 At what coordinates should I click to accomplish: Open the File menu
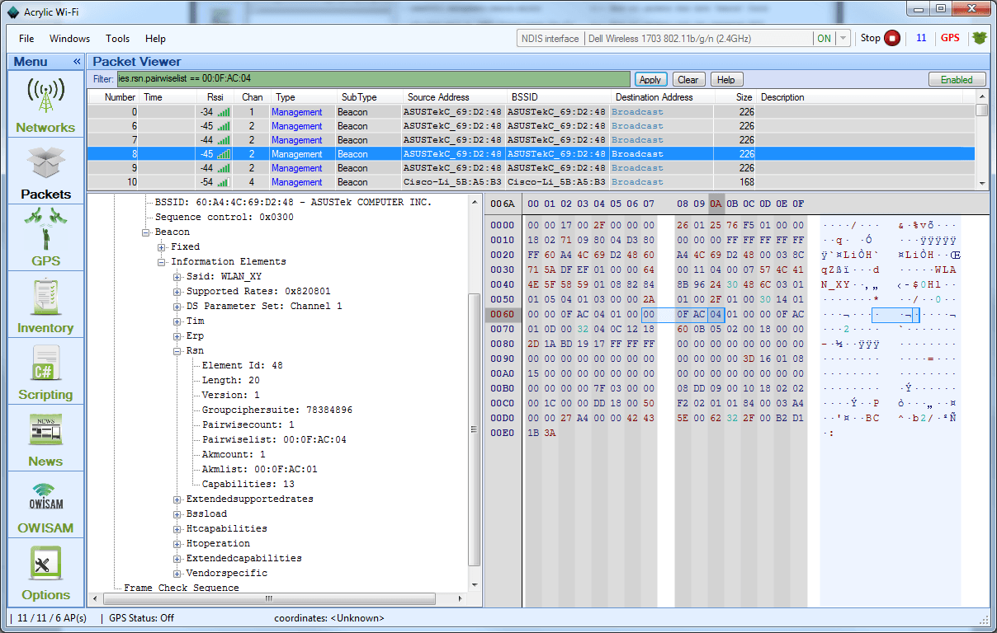[26, 39]
